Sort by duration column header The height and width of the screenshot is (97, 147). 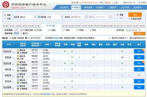tap(48, 45)
